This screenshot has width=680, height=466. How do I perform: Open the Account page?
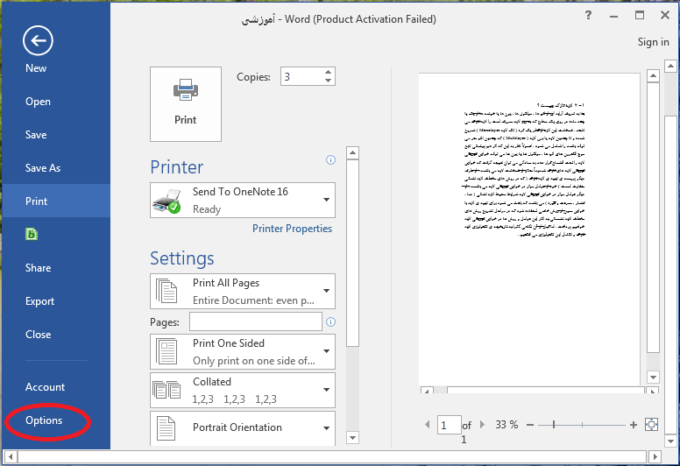click(x=45, y=387)
